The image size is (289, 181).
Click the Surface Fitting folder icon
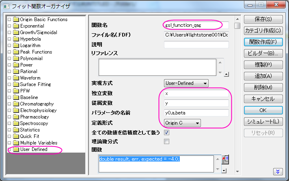[x=16, y=84]
